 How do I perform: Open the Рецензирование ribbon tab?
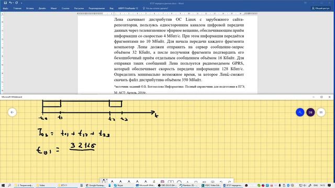pos(96,8)
